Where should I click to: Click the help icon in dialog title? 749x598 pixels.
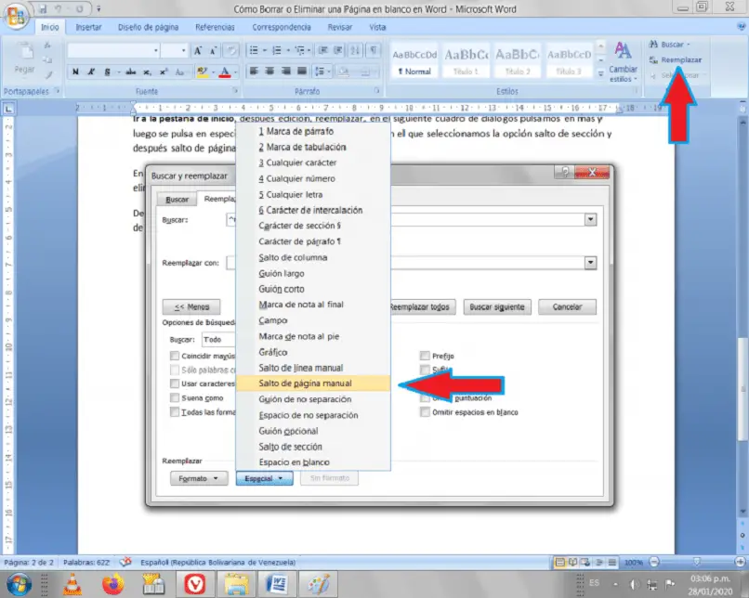click(x=565, y=172)
